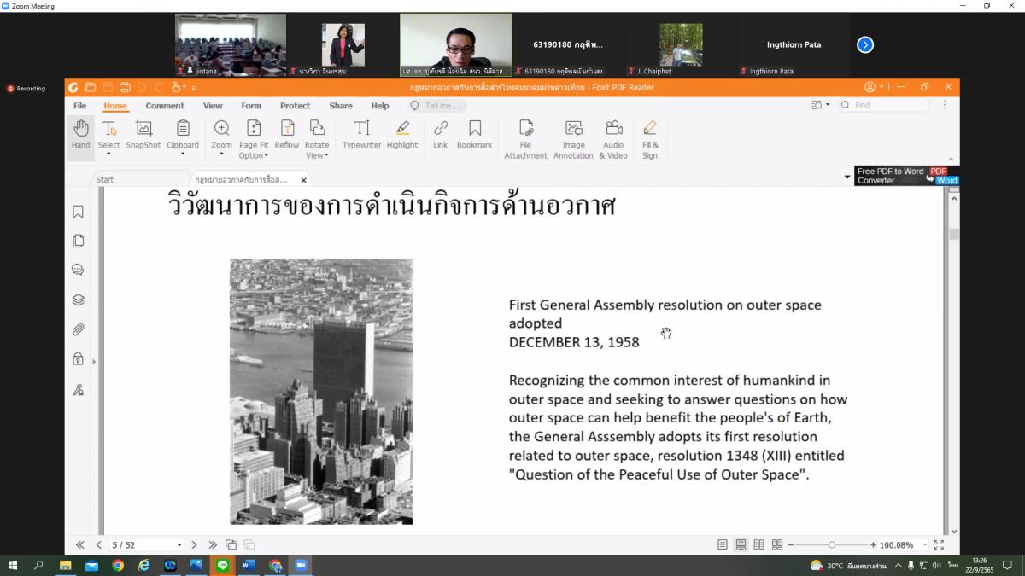
Task: Switch to the View ribbon tab
Action: pos(213,106)
